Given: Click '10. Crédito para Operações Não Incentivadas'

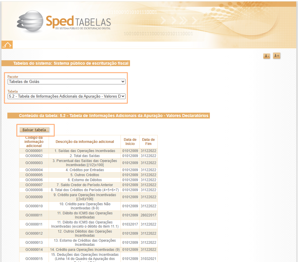Looking at the screenshot, I should 85,206.
